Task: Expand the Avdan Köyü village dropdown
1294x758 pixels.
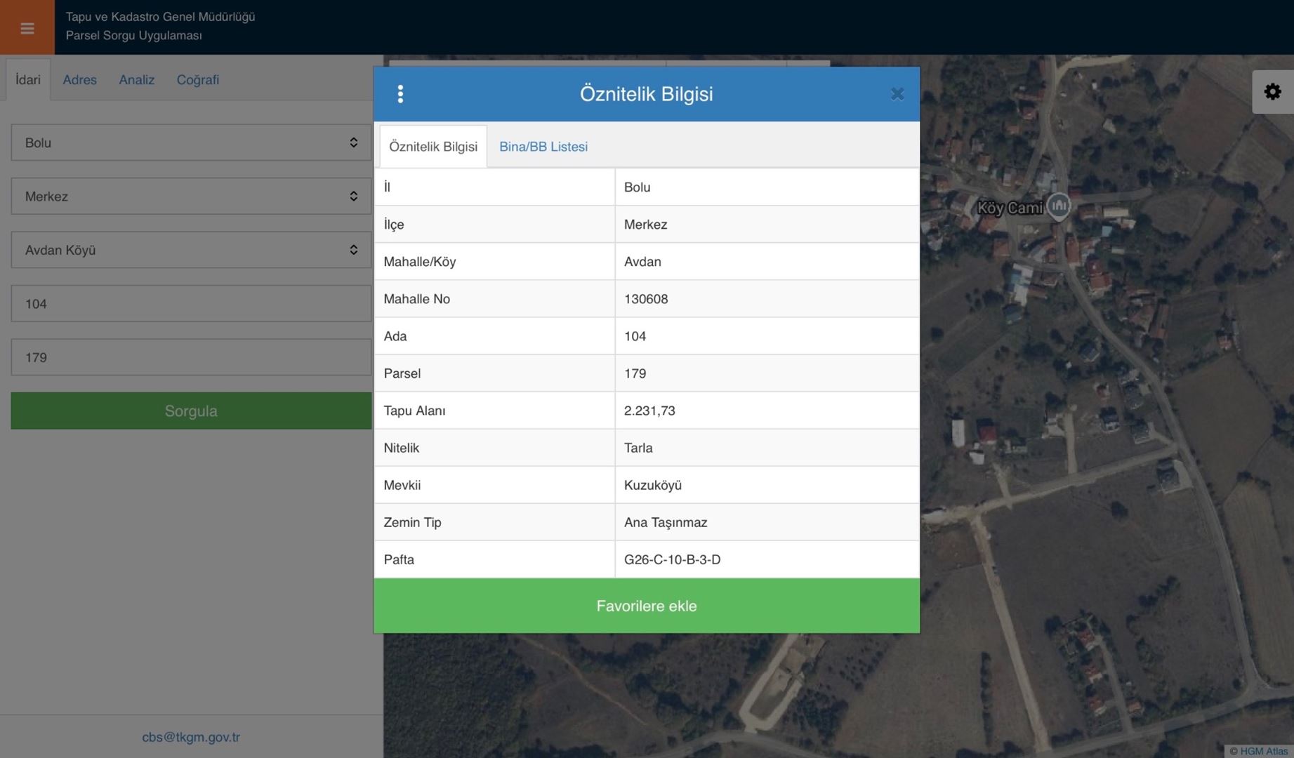Action: pos(191,250)
